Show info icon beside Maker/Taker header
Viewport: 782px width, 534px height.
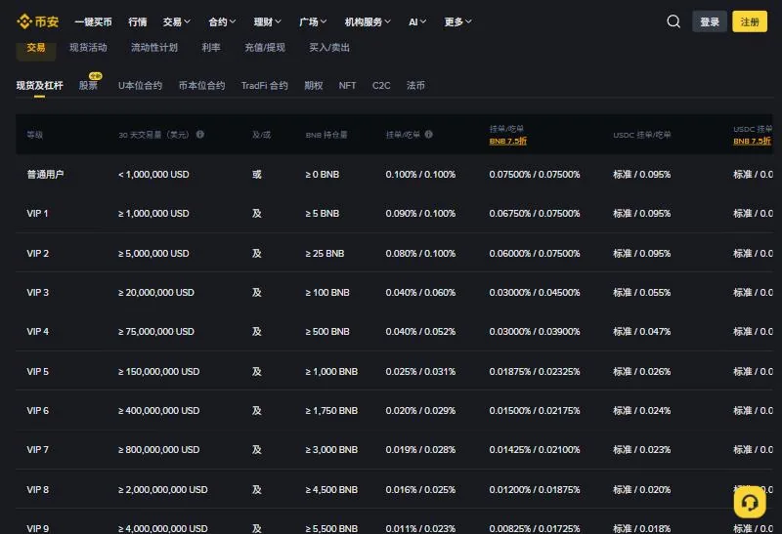(x=428, y=135)
